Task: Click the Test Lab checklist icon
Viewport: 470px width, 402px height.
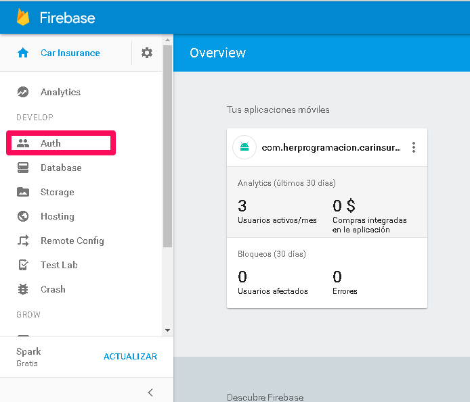Action: 23,265
